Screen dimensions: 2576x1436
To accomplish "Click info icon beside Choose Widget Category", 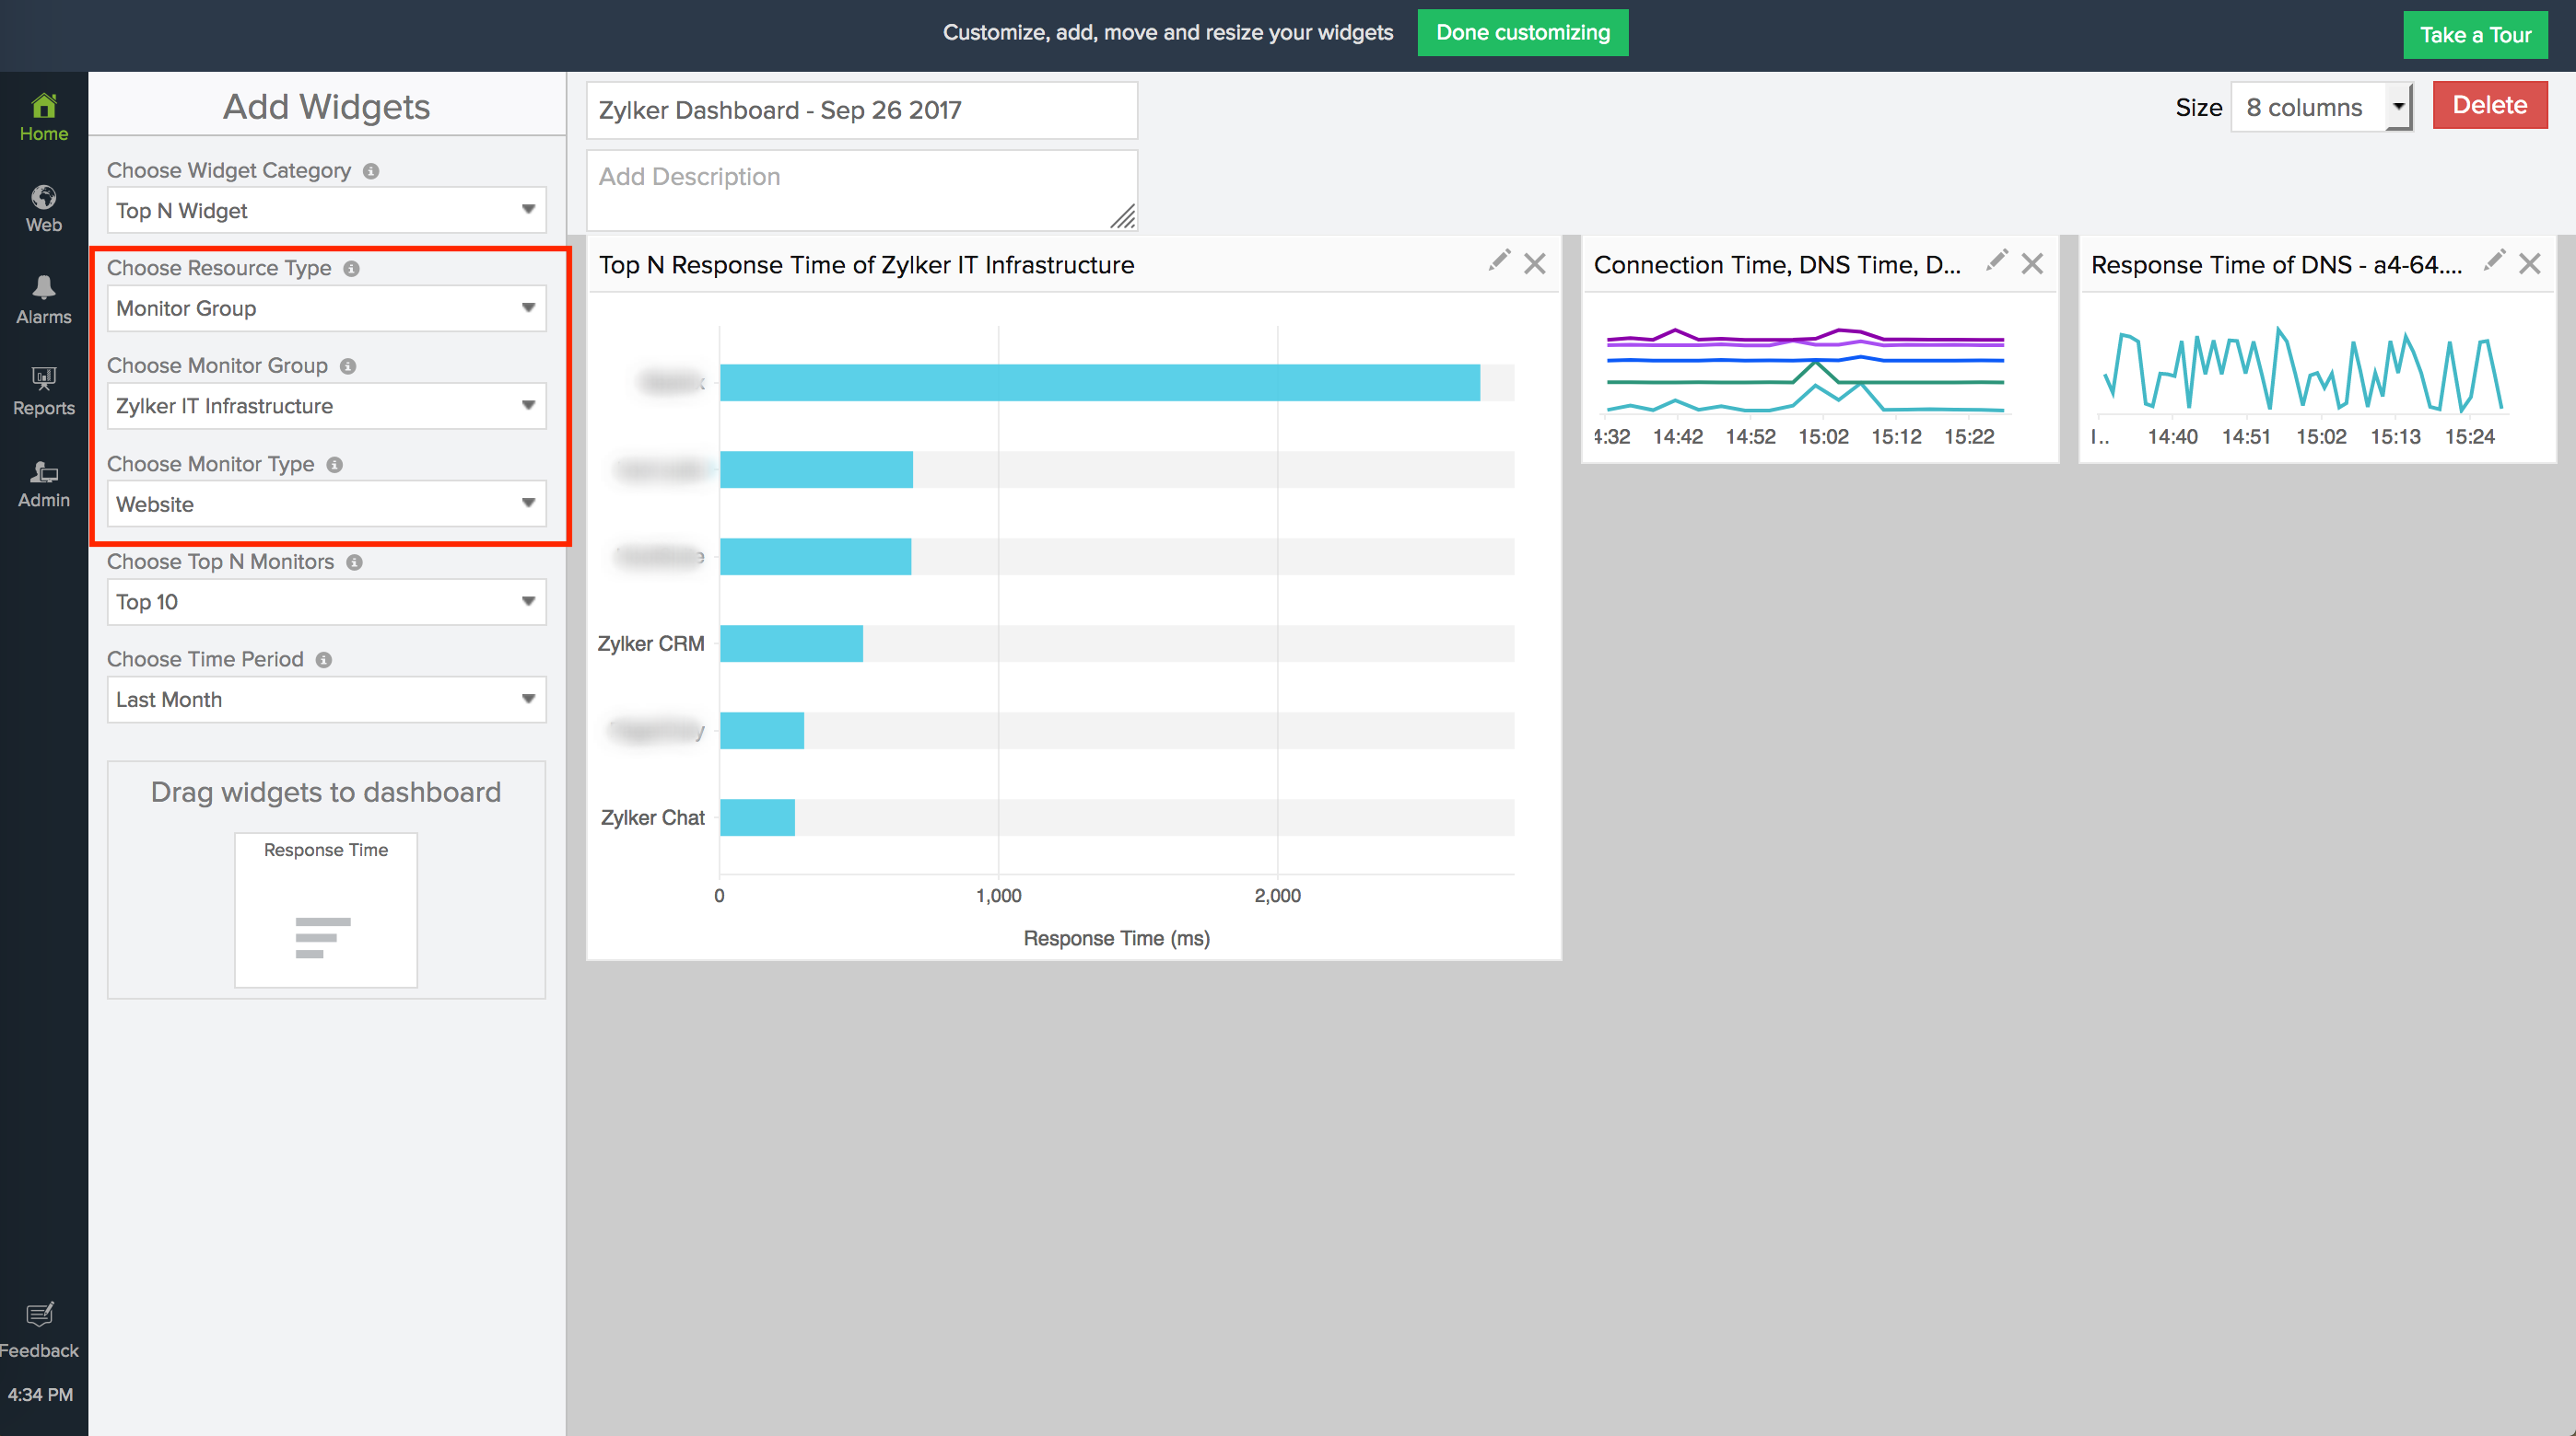I will point(371,171).
